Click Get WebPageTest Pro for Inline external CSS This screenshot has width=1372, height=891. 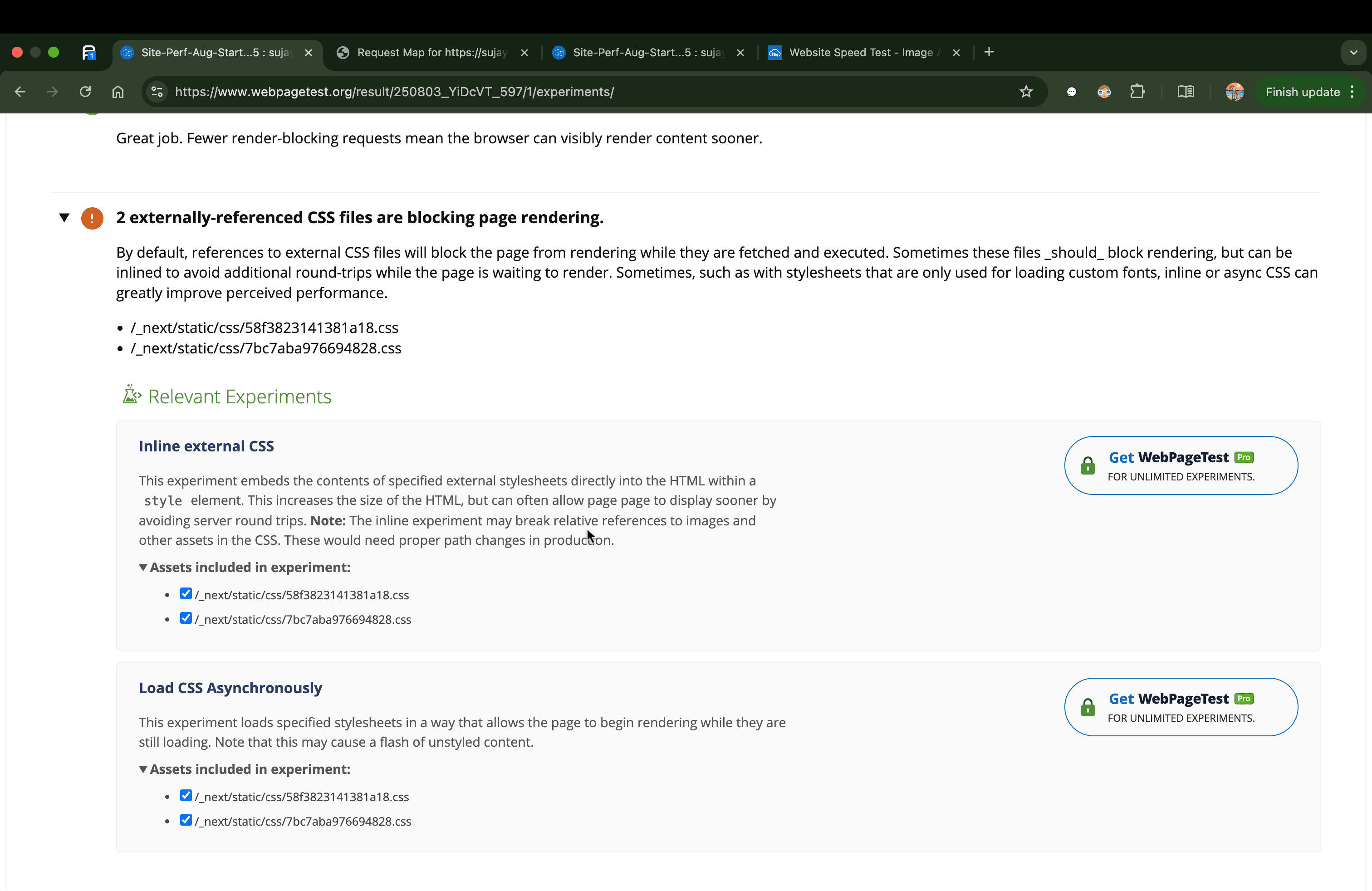[x=1180, y=465]
